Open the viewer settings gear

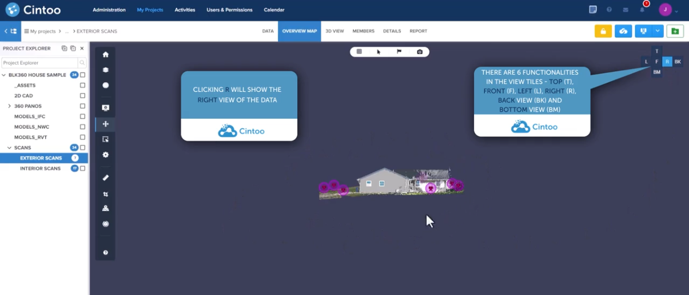(x=105, y=155)
